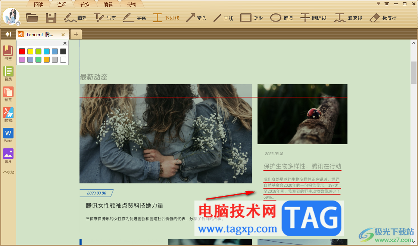Pick the lime green color swatch
Screen dimensions: 418x246
pyautogui.click(x=38, y=51)
